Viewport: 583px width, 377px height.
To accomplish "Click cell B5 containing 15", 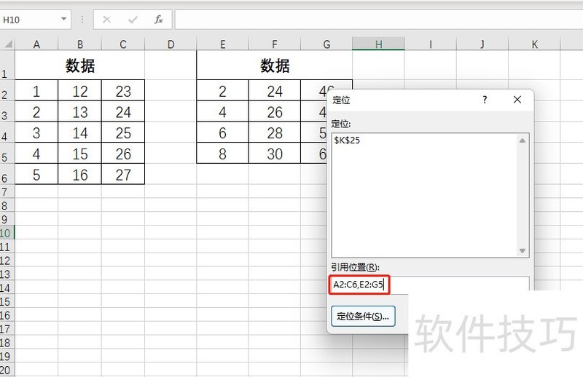I will point(80,154).
